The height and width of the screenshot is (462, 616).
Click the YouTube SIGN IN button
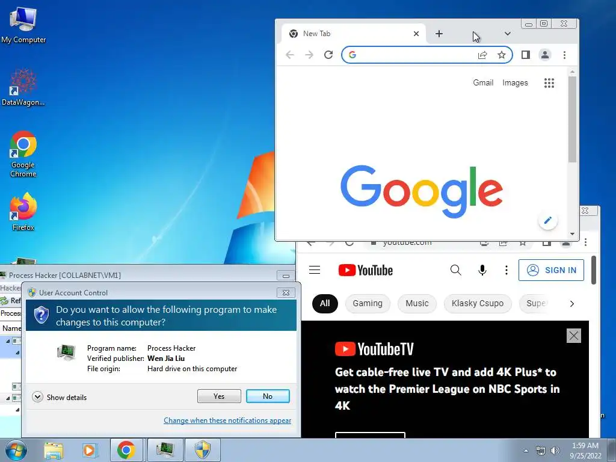coord(551,270)
